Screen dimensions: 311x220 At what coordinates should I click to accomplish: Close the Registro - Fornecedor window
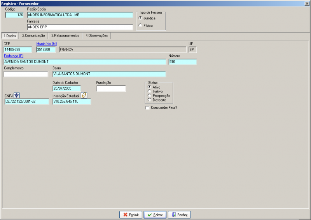click(307, 3)
